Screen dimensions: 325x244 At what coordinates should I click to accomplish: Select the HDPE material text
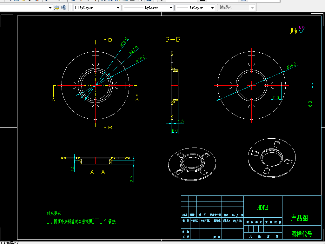[262, 208]
